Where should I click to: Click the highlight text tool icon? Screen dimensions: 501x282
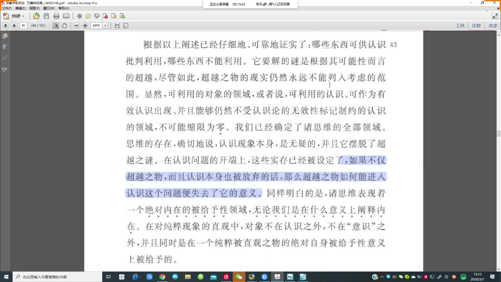[97, 16]
